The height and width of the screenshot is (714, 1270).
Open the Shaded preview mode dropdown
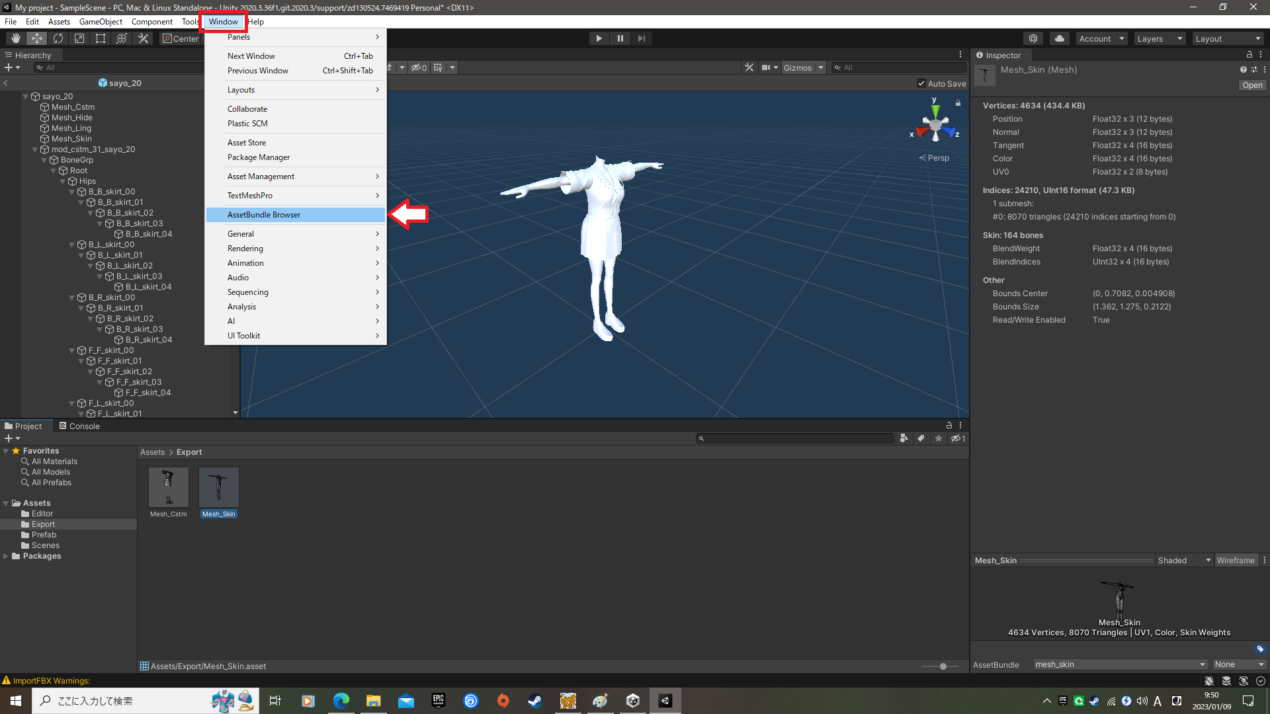click(1184, 560)
